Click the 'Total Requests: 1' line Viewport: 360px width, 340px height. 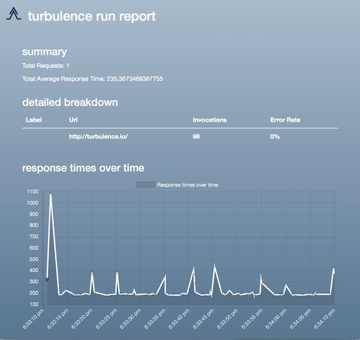point(46,66)
